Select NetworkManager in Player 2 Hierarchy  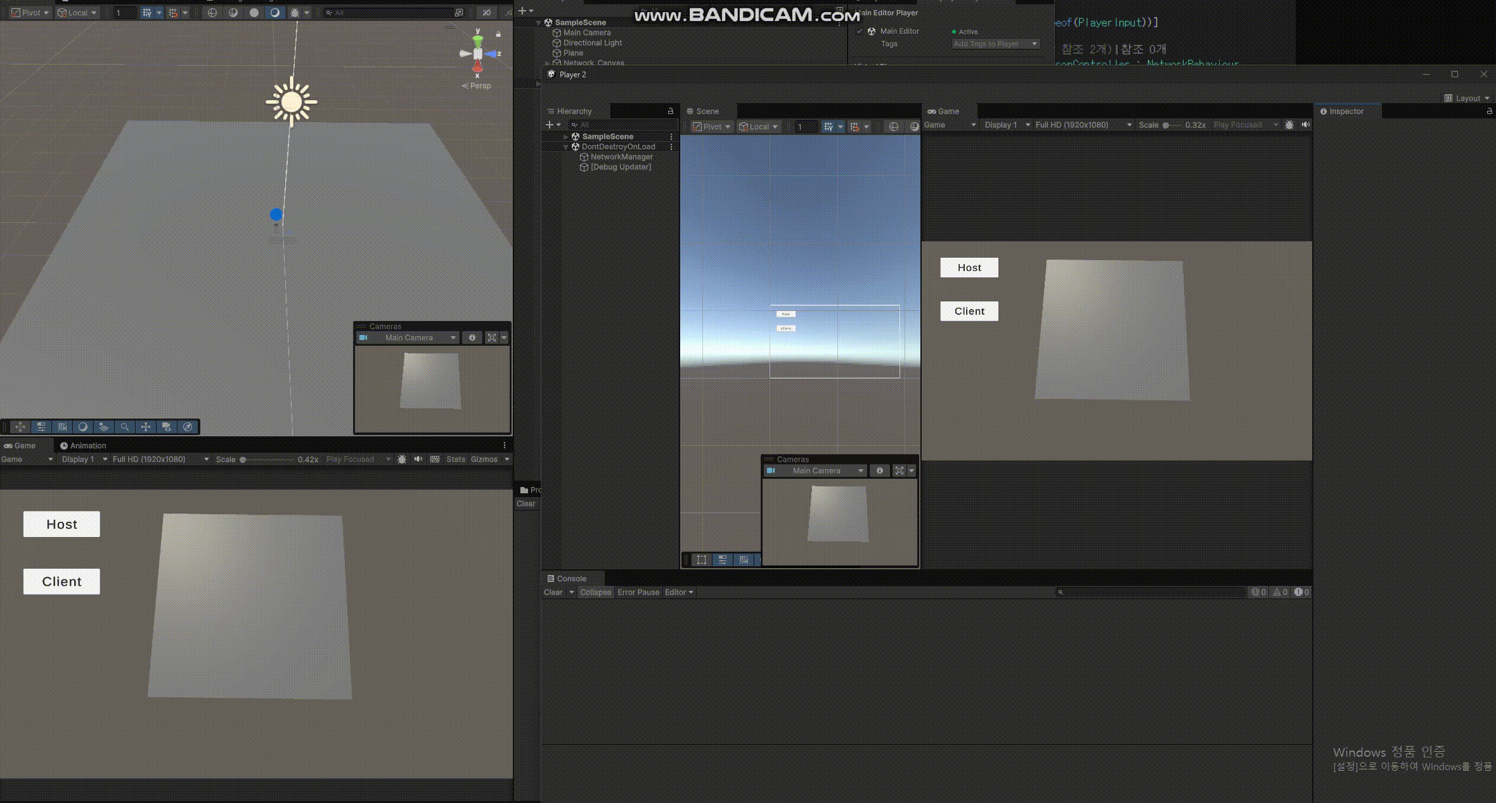[x=621, y=157]
